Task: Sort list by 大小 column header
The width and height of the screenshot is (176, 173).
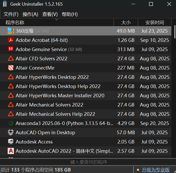Action: tap(126, 23)
